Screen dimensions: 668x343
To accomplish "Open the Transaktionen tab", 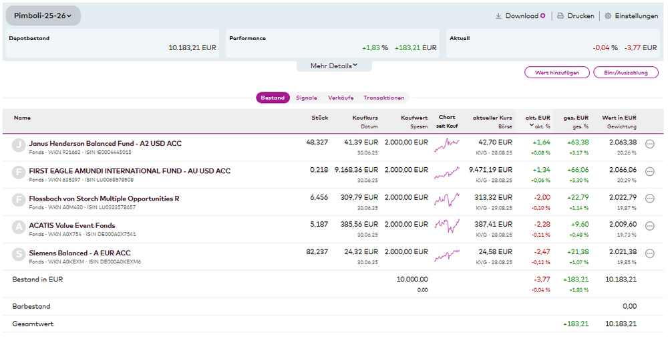I will click(x=383, y=98).
